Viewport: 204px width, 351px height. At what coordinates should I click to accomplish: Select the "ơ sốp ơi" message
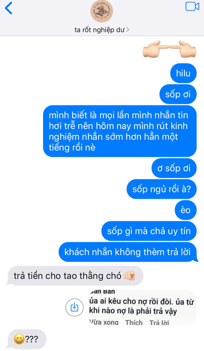(x=174, y=168)
